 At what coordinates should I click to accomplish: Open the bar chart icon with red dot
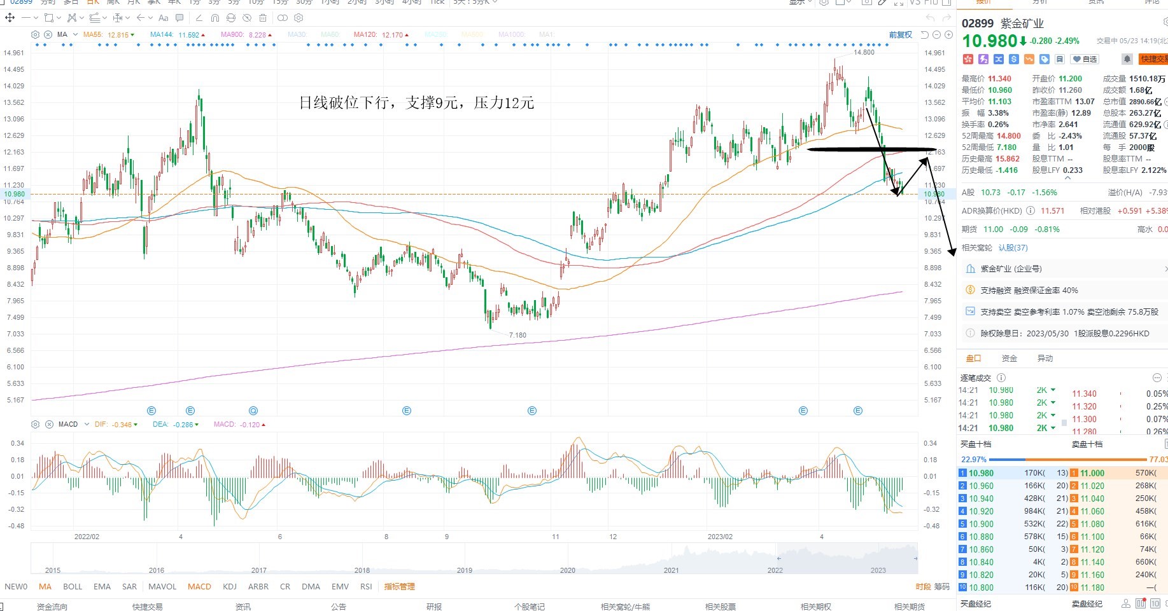coord(1141,603)
